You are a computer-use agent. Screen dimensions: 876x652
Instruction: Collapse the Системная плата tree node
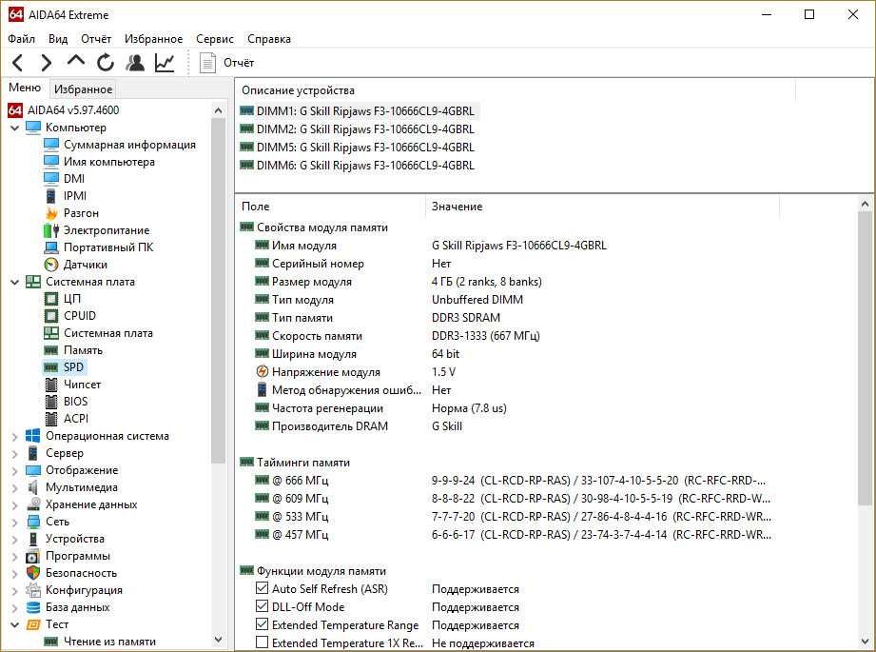(x=15, y=283)
